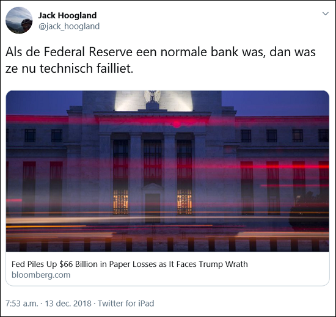The image size is (336, 317).
Task: Click the row of bollards along photo bottom
Action: point(167,244)
